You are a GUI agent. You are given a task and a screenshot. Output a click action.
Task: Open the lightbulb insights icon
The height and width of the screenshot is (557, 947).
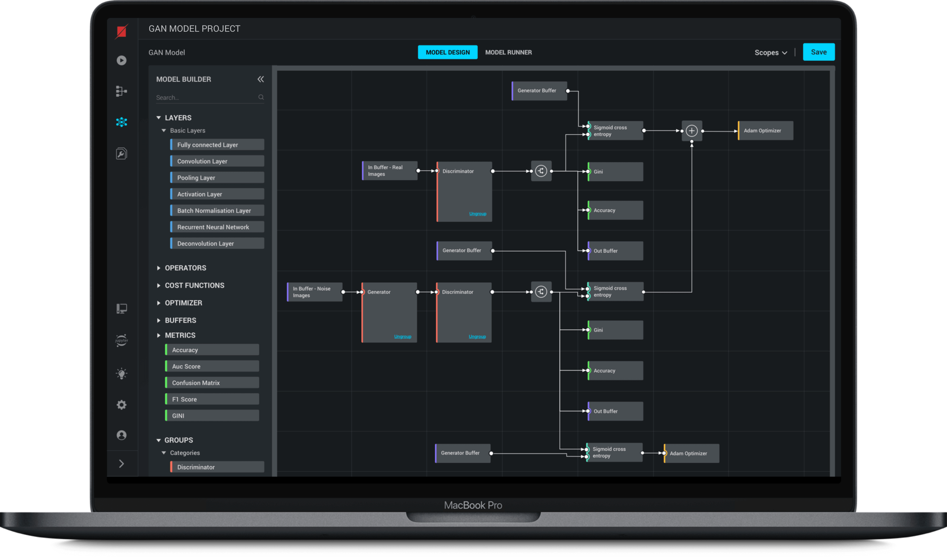coord(121,373)
